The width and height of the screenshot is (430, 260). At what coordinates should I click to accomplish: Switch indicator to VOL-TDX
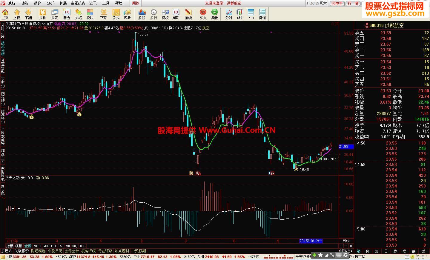[50, 246]
